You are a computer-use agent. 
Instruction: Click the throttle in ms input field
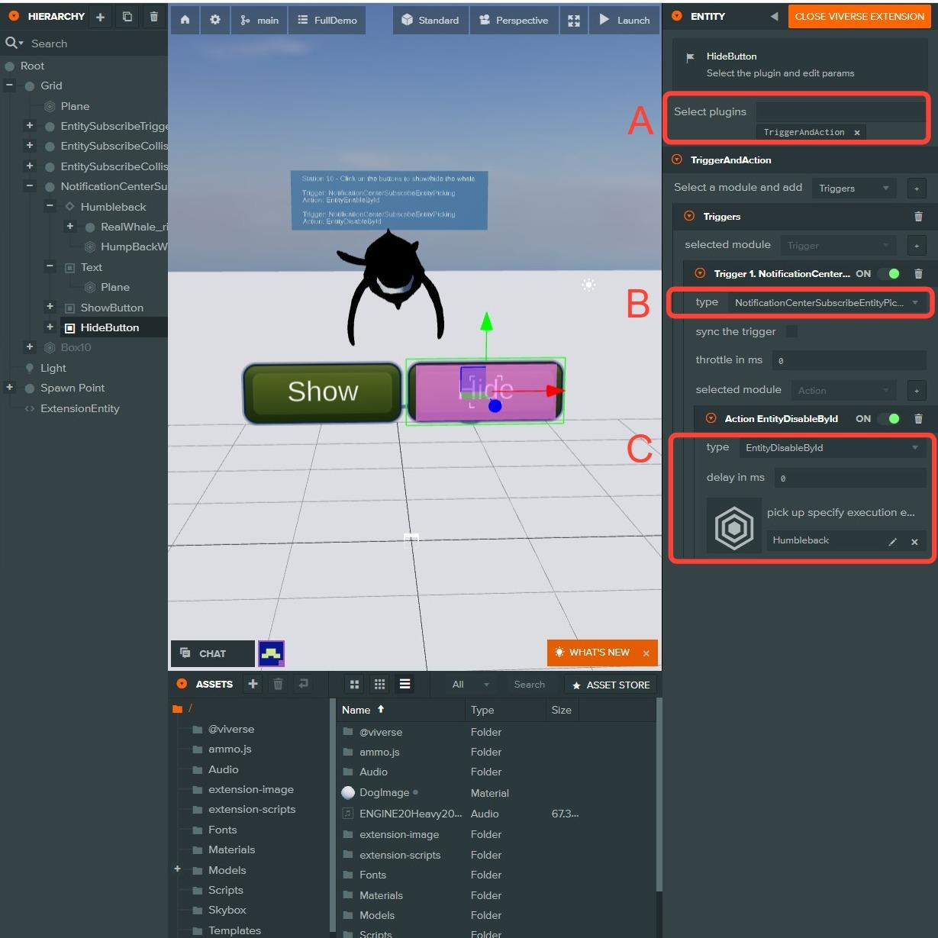pos(848,360)
